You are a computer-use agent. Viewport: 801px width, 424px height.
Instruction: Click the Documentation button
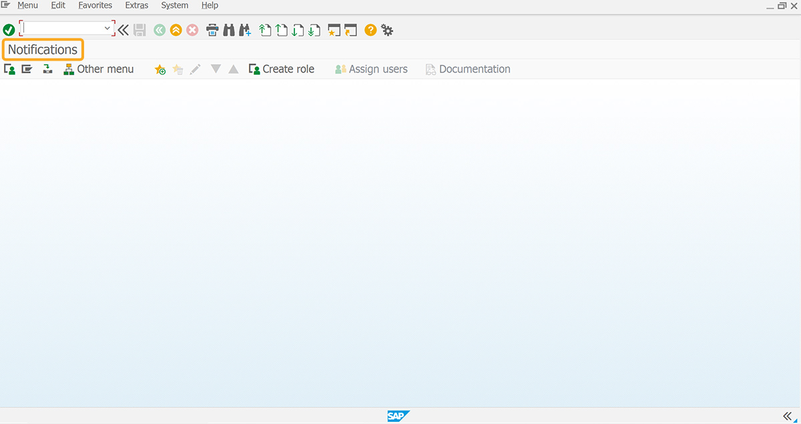pyautogui.click(x=468, y=69)
